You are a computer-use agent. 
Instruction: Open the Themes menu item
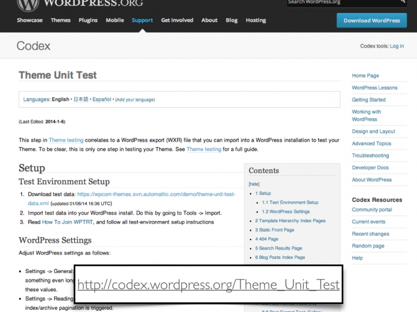pyautogui.click(x=61, y=20)
